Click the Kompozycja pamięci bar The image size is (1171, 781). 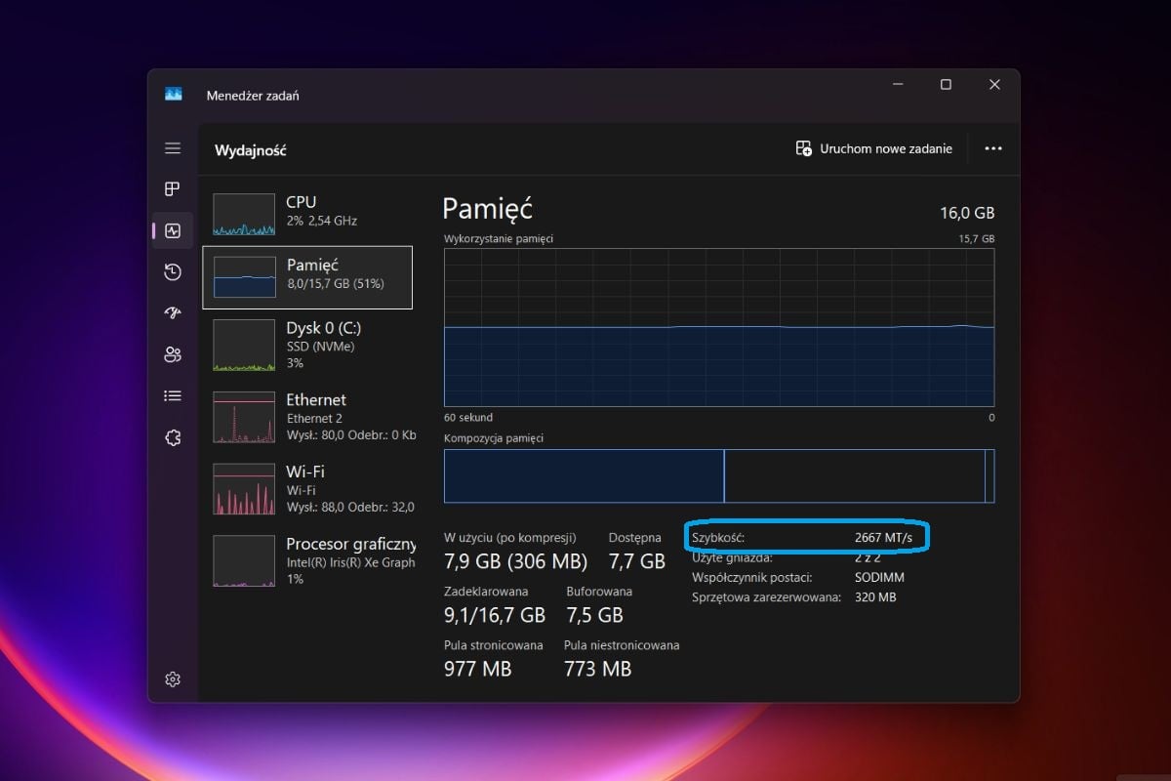(x=718, y=475)
